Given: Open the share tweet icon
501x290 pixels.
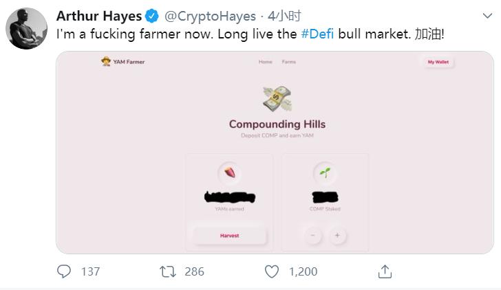Looking at the screenshot, I should (x=385, y=271).
